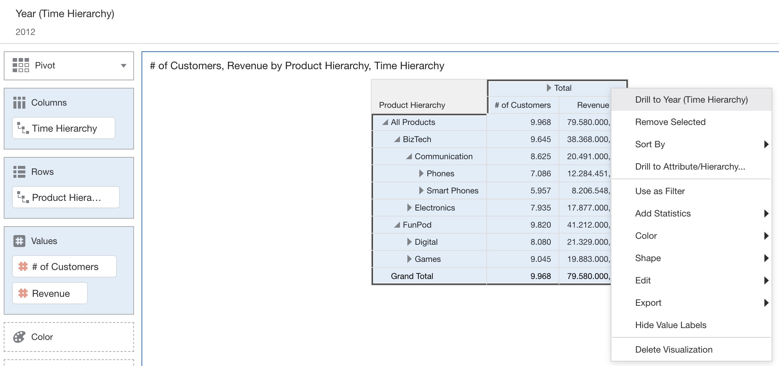Open the Pivot visualization type dropdown

(x=123, y=65)
